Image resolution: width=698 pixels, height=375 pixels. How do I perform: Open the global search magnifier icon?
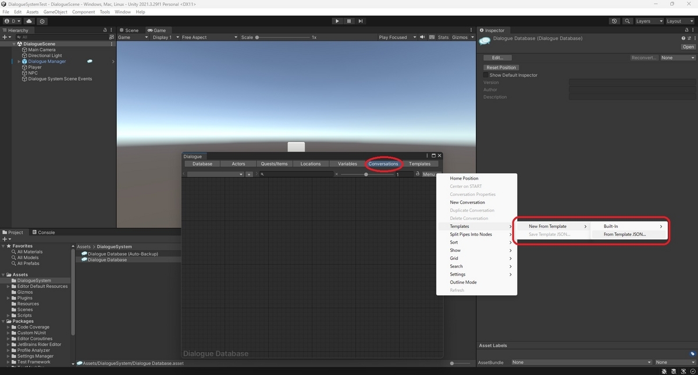628,21
